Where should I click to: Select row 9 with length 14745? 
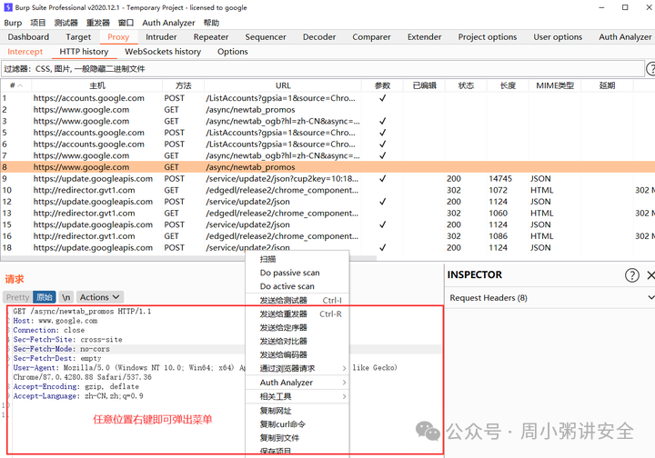coord(327,178)
